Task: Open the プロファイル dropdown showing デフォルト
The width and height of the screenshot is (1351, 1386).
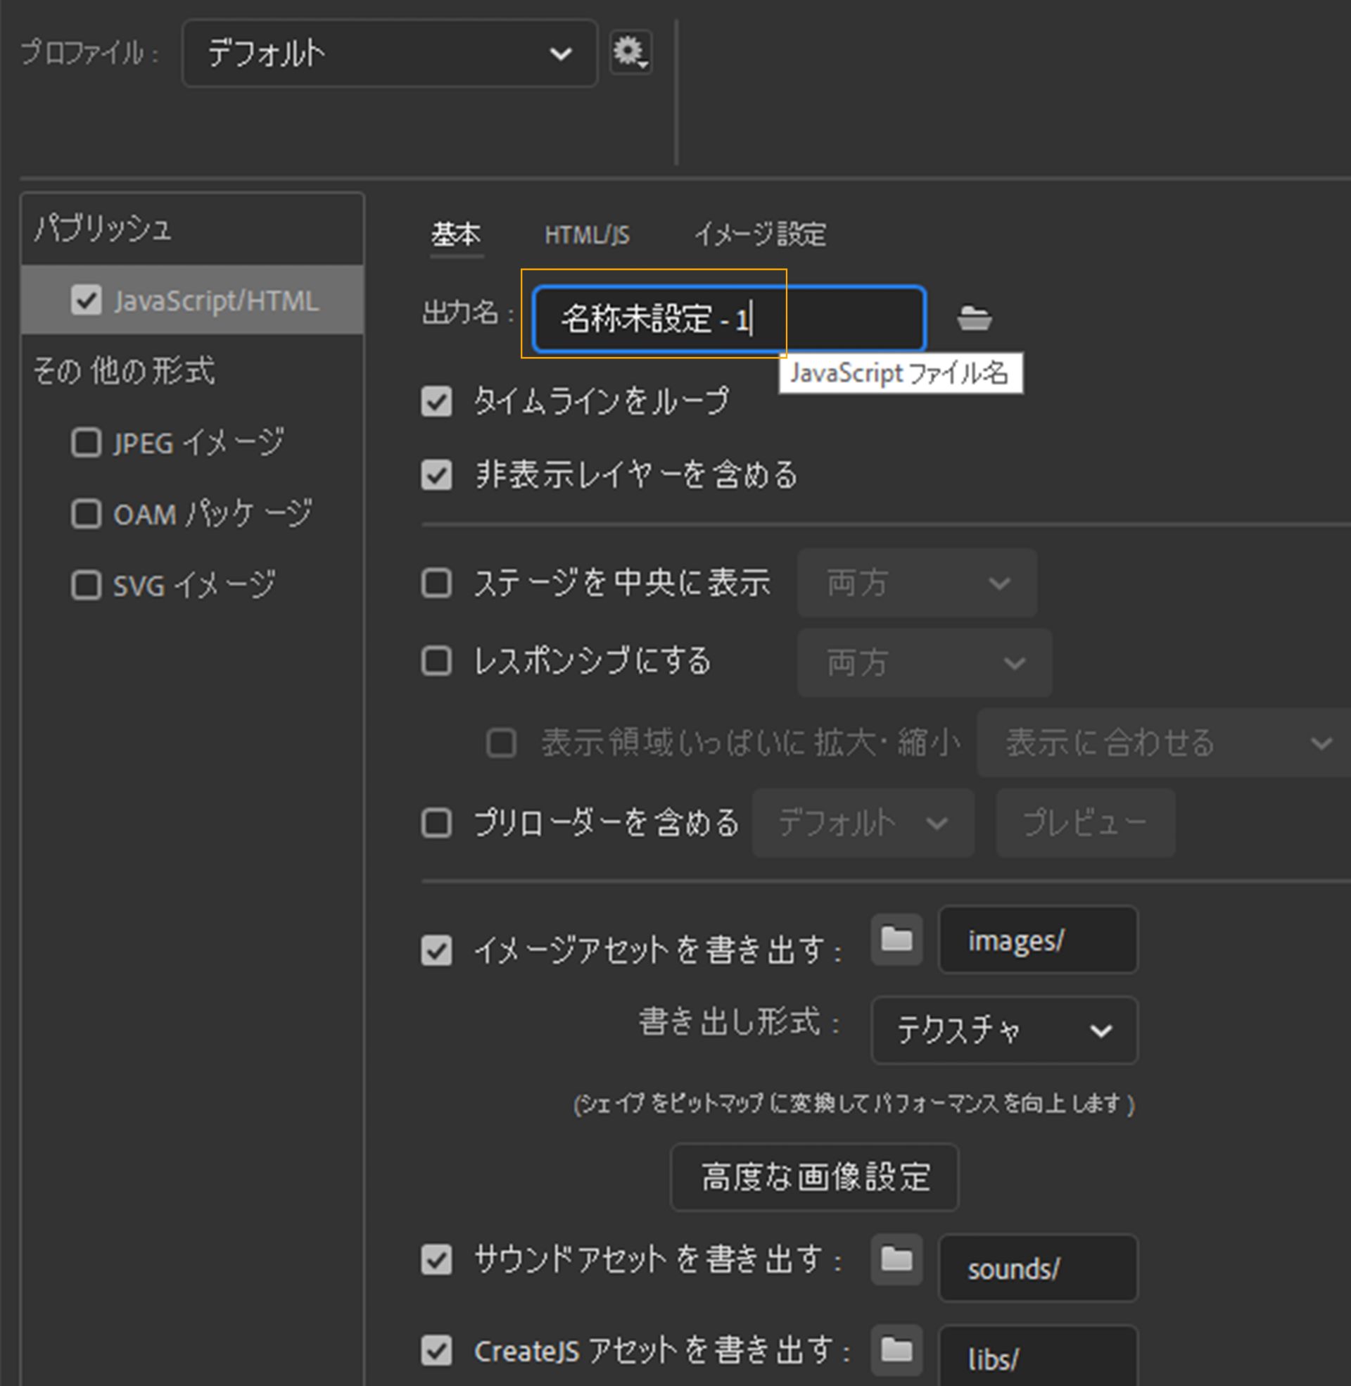Action: pos(389,53)
